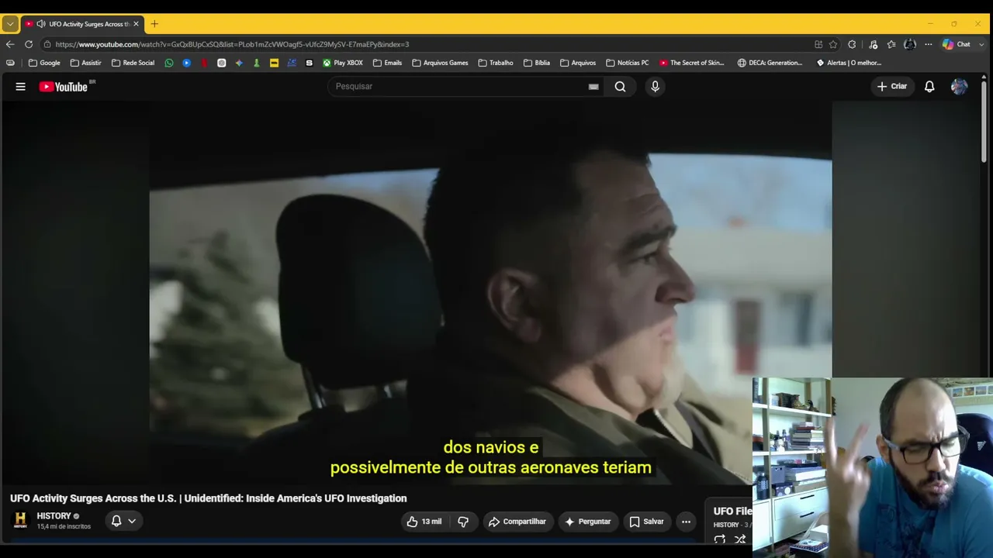Open the blue play-circle bookmark icon
Viewport: 993px width, 558px height.
(x=187, y=63)
